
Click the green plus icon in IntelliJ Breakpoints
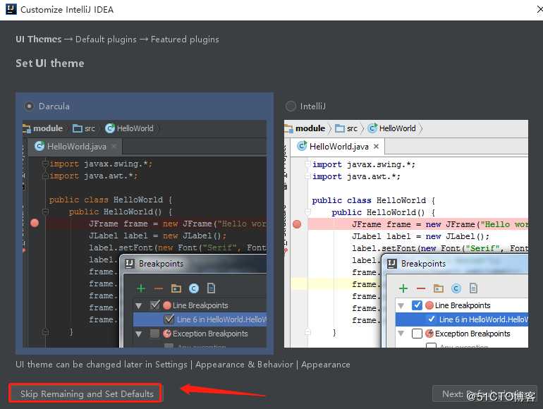pyautogui.click(x=403, y=288)
